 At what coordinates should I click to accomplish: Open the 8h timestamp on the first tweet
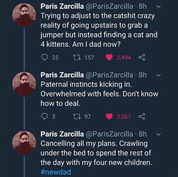point(142,6)
